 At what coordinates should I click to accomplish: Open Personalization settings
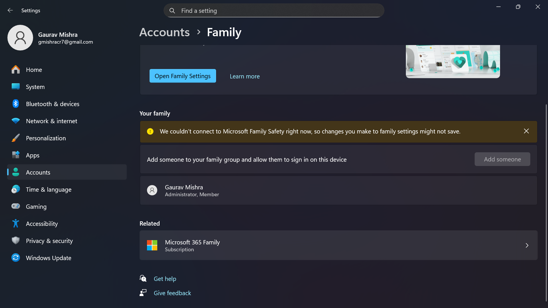[67, 138]
